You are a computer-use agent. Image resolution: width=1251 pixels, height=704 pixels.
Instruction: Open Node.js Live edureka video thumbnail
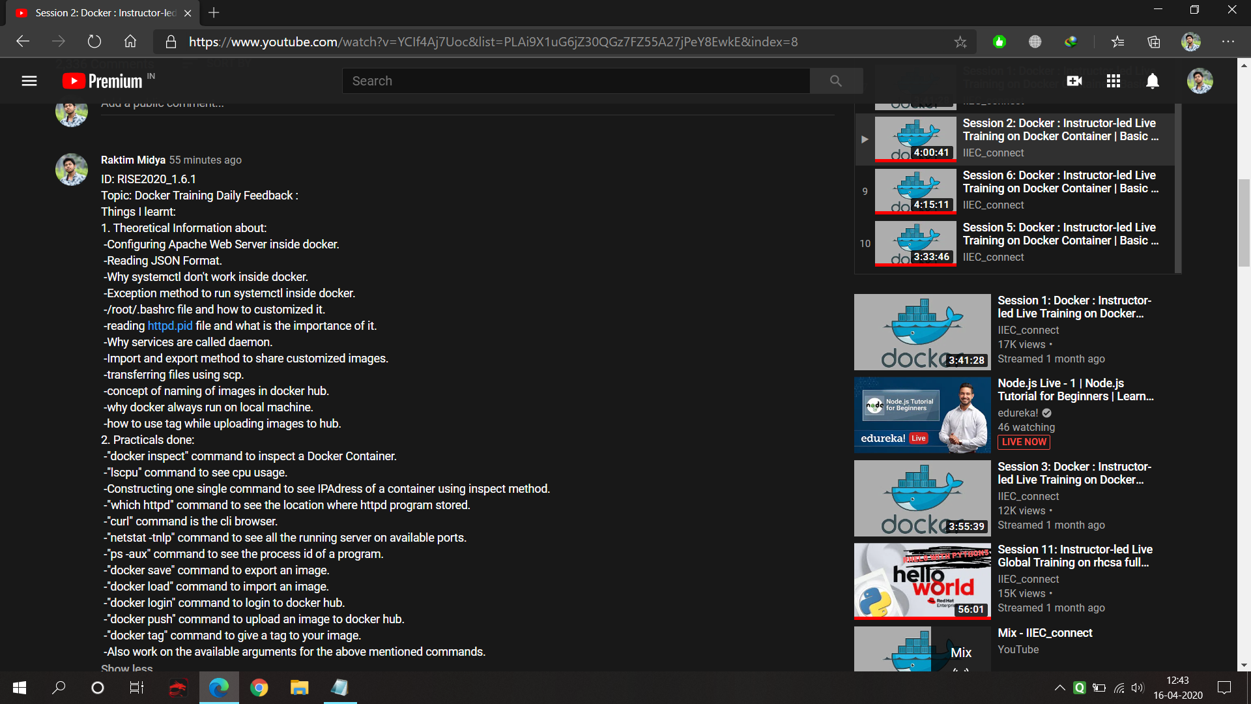click(x=921, y=415)
